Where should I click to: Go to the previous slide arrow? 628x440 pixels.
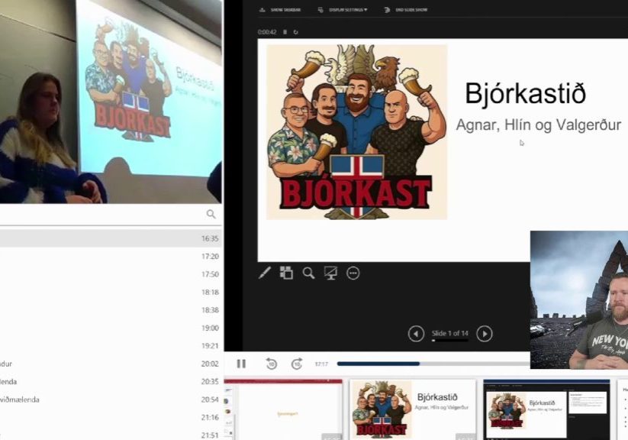point(416,333)
